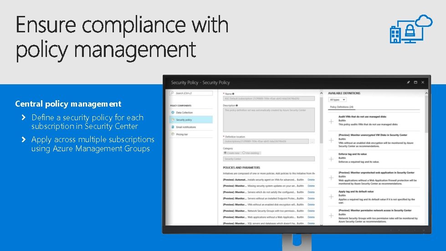Click the Data Collection gear icon
The image size is (446, 251).
(x=173, y=113)
